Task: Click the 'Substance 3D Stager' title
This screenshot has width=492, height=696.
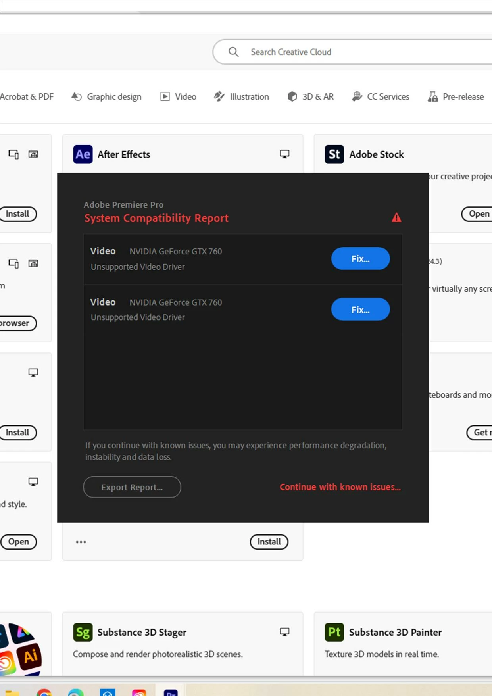Action: (142, 632)
